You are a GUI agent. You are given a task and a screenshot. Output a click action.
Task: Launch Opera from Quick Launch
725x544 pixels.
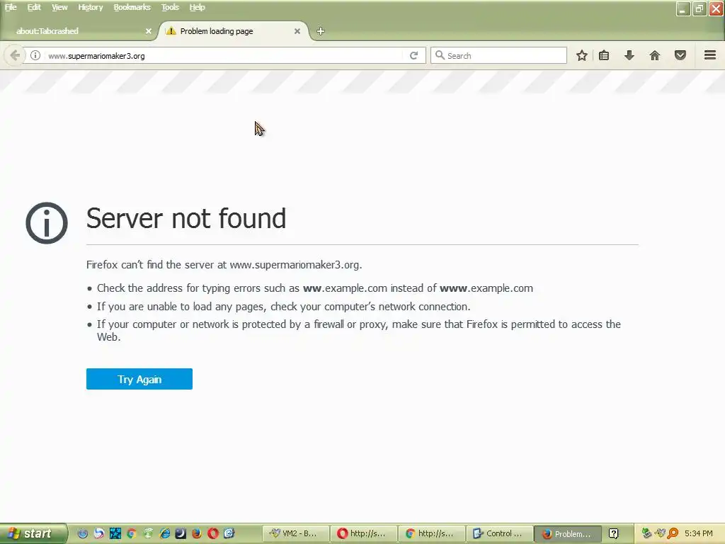213,533
